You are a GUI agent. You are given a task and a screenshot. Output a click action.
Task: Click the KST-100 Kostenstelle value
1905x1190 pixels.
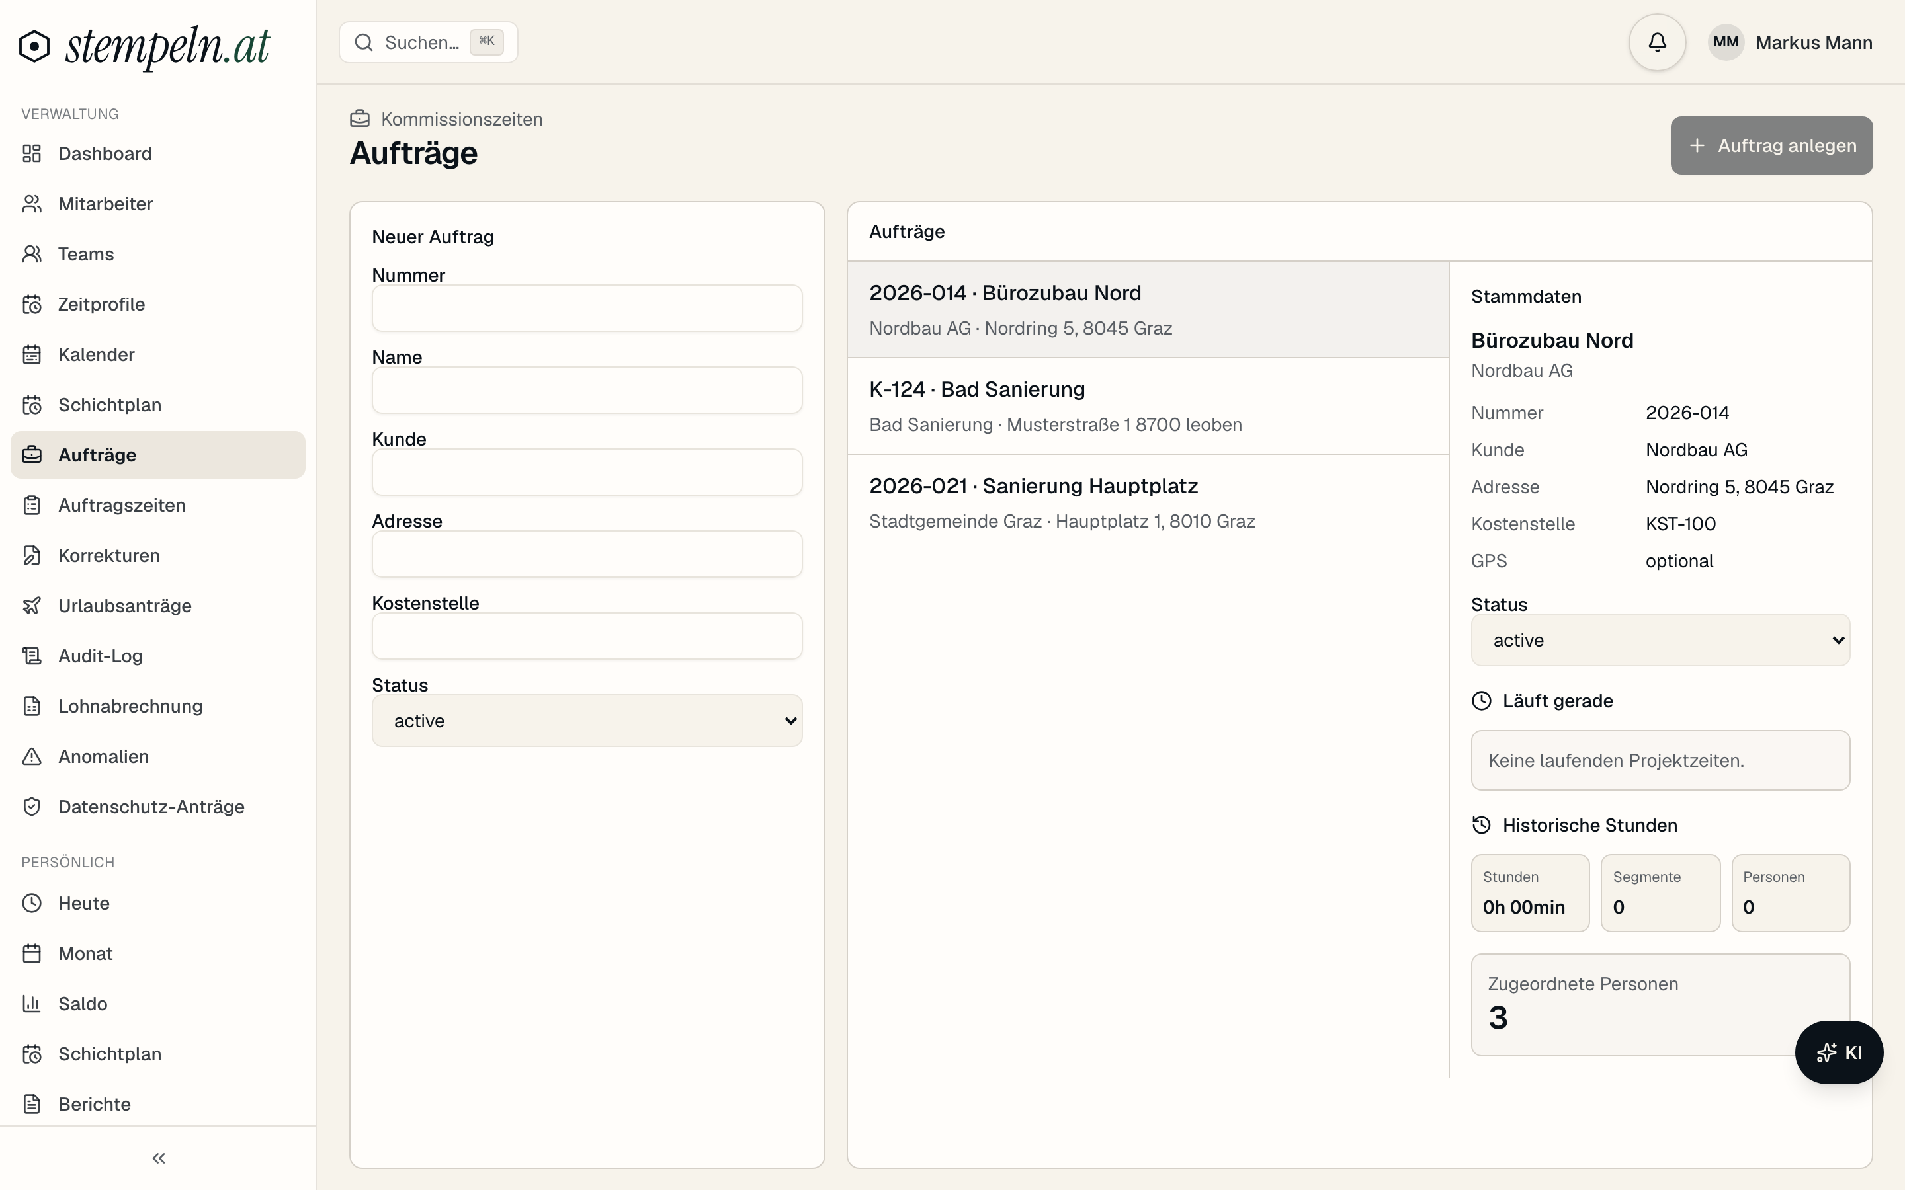pyautogui.click(x=1681, y=524)
